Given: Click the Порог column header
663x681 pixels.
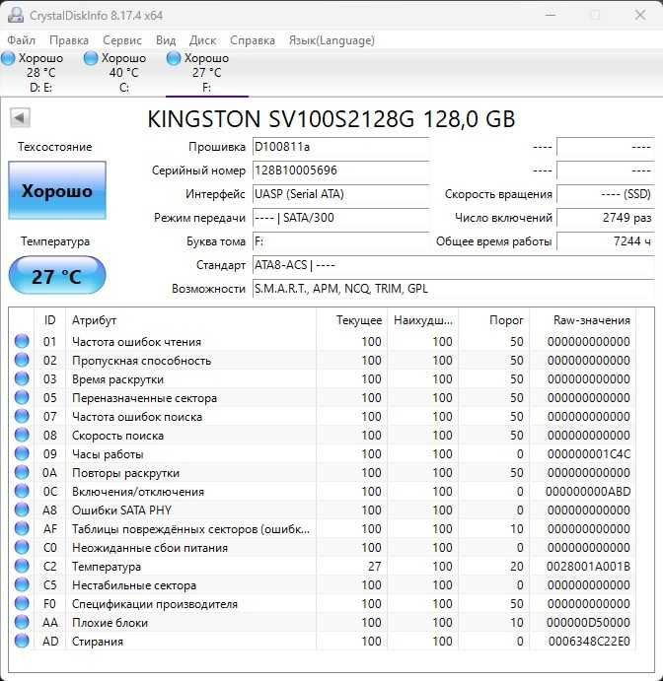Looking at the screenshot, I should click(494, 320).
